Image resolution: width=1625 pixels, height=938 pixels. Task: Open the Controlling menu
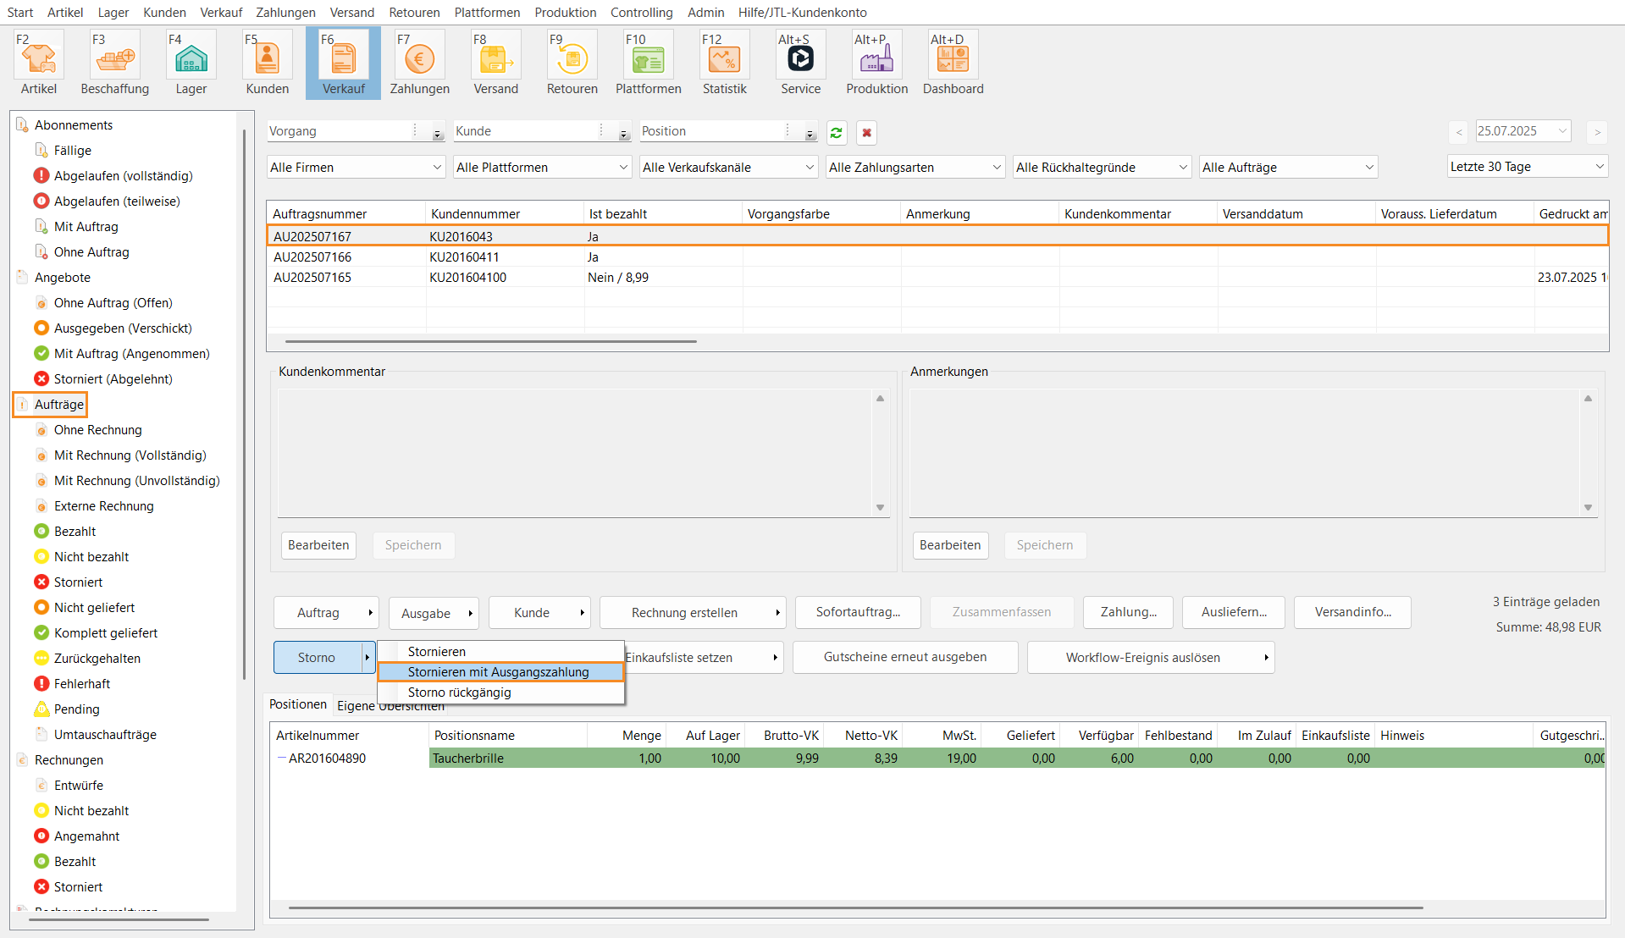[641, 12]
